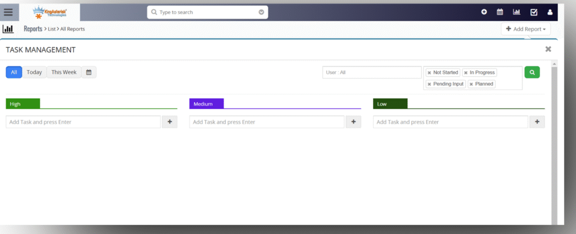Close the Task Management panel
The height and width of the screenshot is (234, 576).
click(548, 49)
